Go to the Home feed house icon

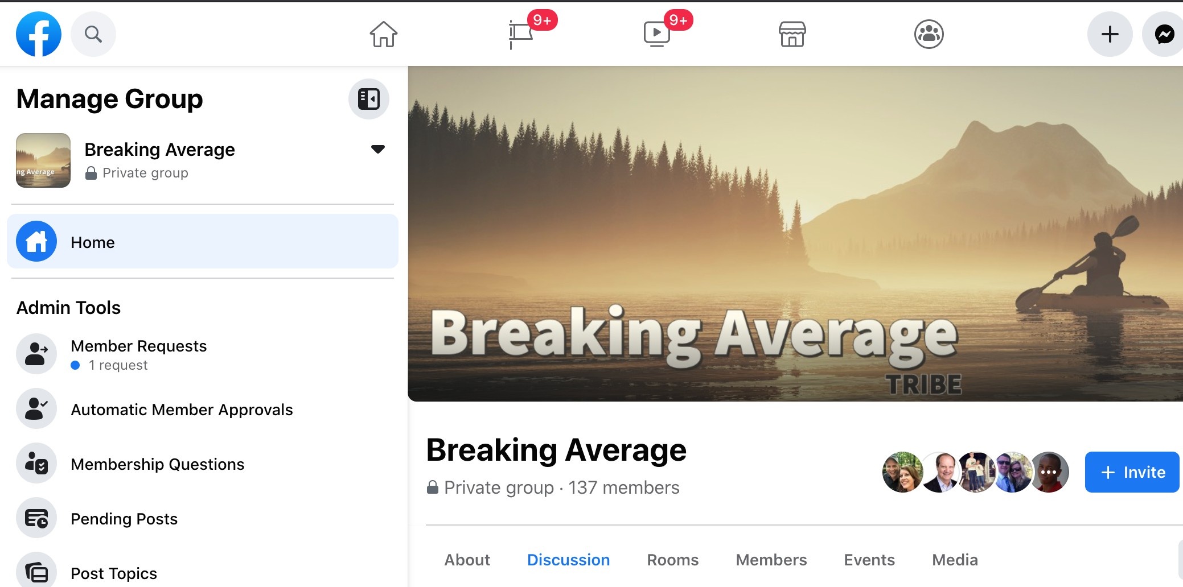coord(384,34)
